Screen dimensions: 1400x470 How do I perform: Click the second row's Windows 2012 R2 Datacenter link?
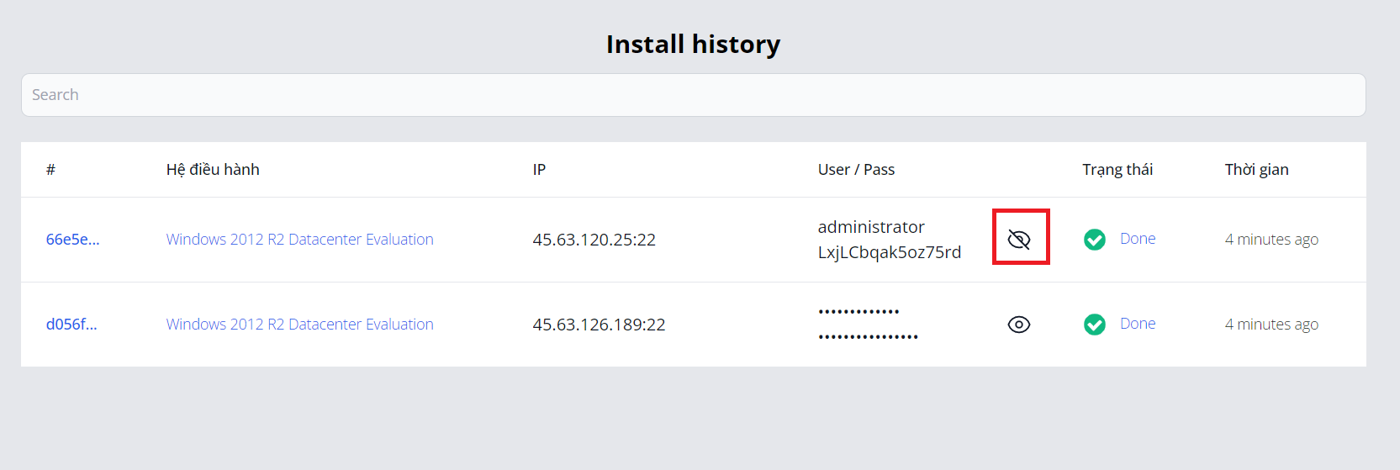tap(299, 325)
